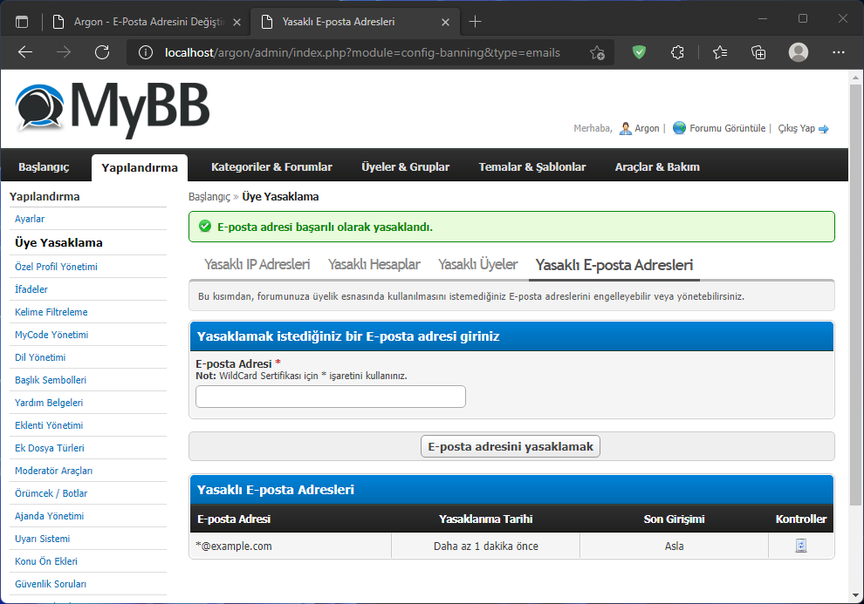The image size is (864, 604).
Task: Open the collections icon
Action: [758, 52]
